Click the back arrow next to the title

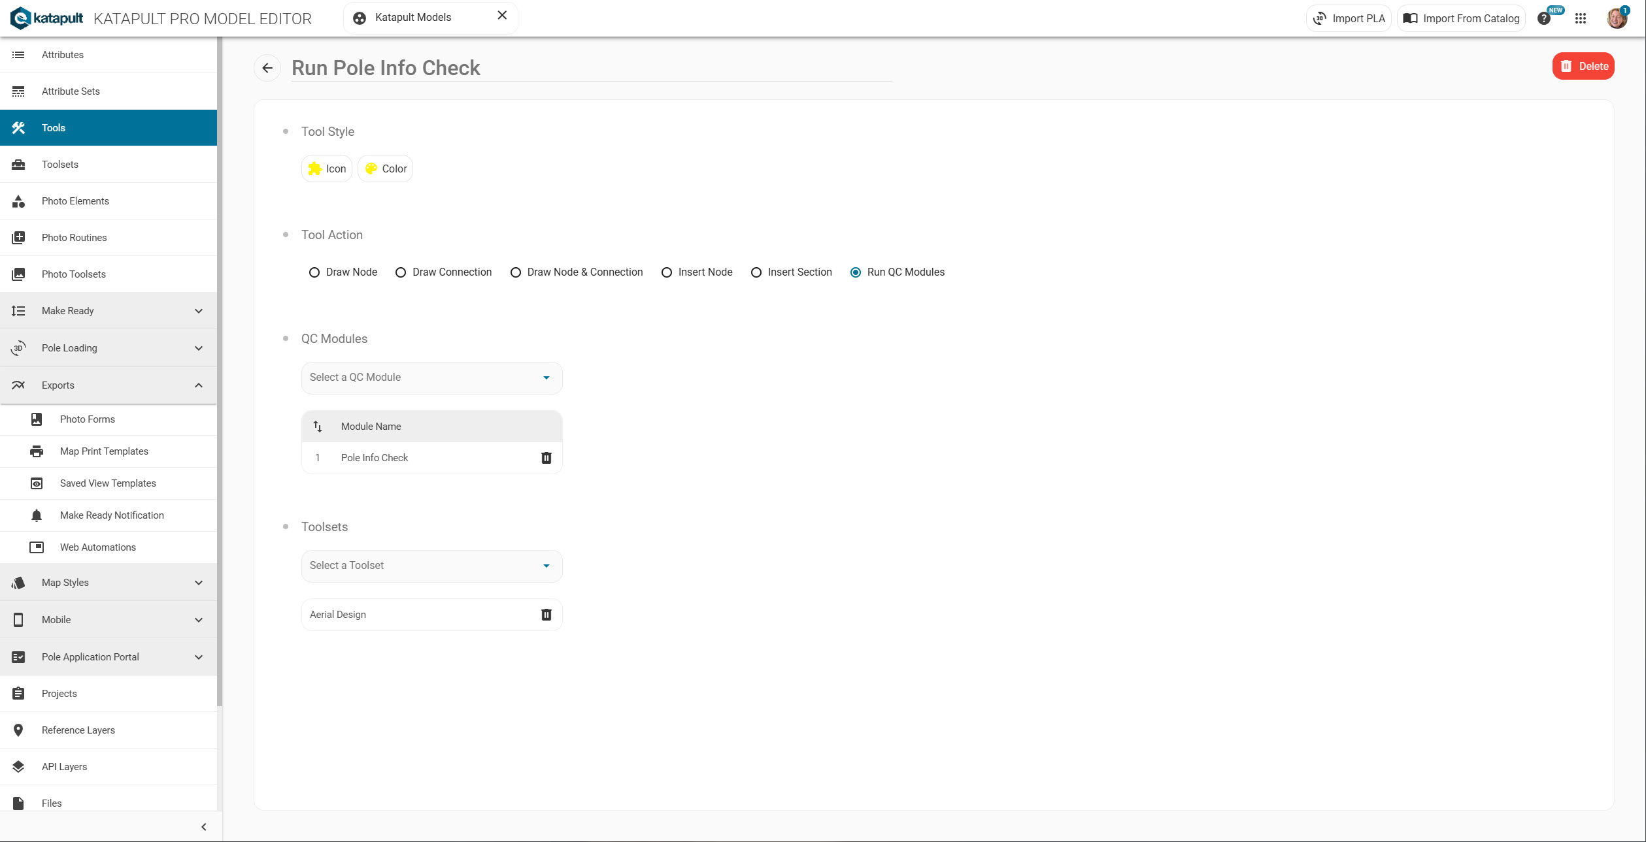[x=267, y=68]
